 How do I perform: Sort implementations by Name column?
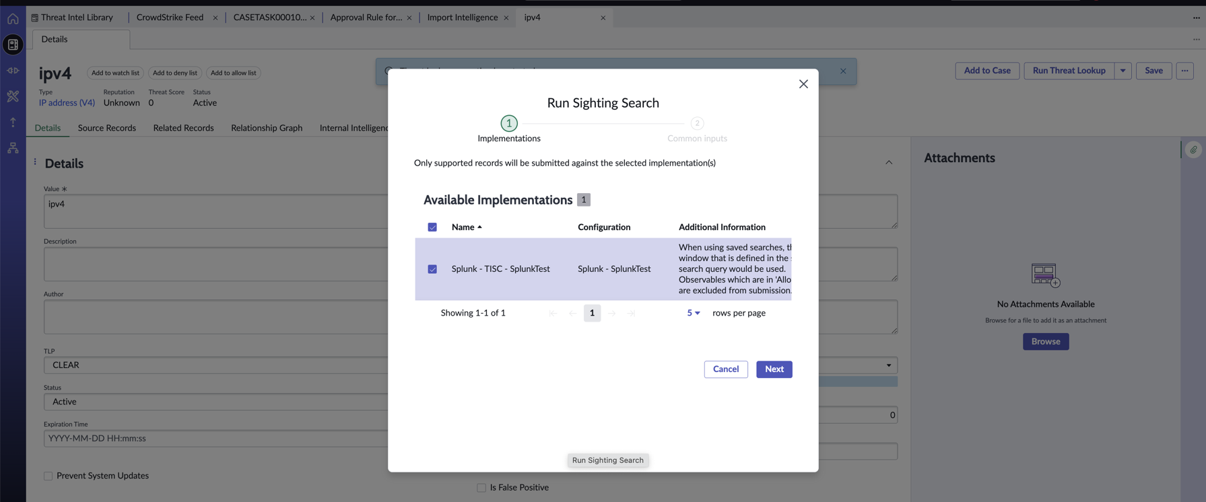tap(467, 227)
